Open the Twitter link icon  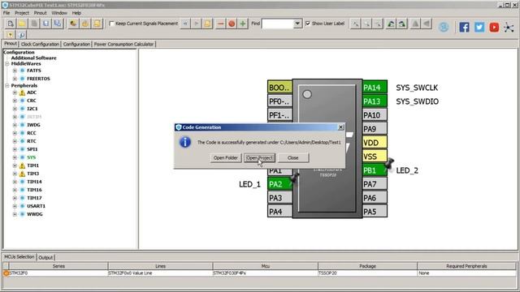coord(479,27)
